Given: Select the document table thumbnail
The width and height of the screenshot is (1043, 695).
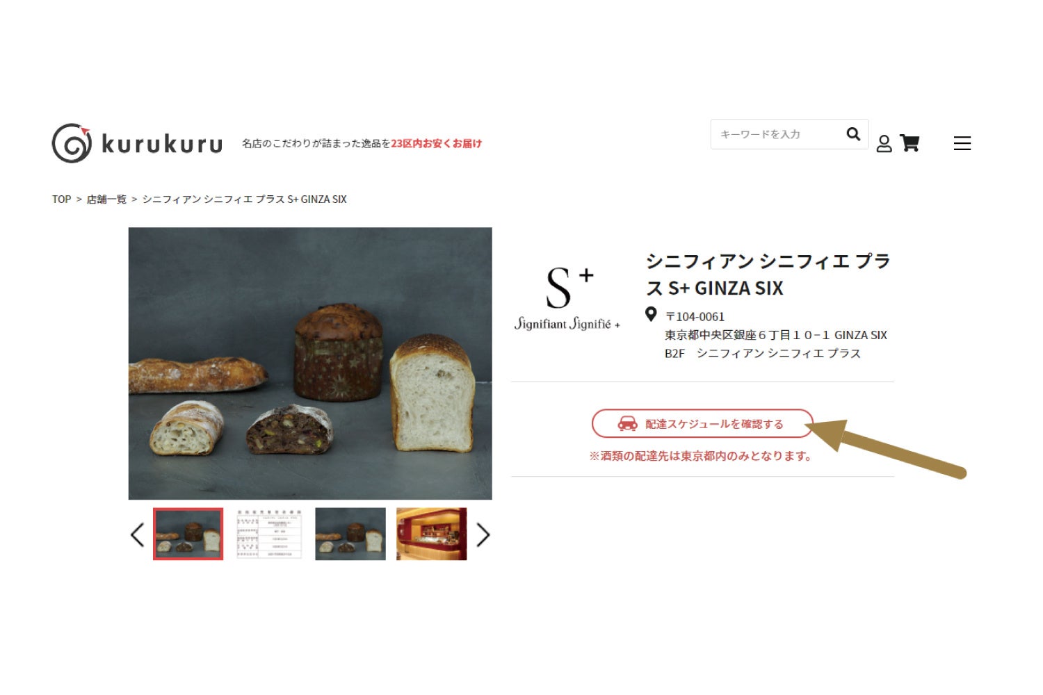Looking at the screenshot, I should (269, 534).
